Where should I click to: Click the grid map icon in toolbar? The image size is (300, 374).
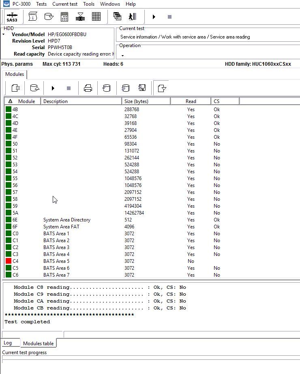coord(96,17)
